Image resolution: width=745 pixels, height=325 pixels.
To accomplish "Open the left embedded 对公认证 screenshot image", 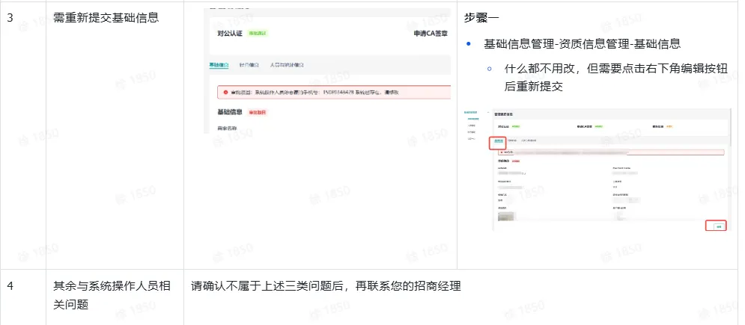I will tap(327, 70).
